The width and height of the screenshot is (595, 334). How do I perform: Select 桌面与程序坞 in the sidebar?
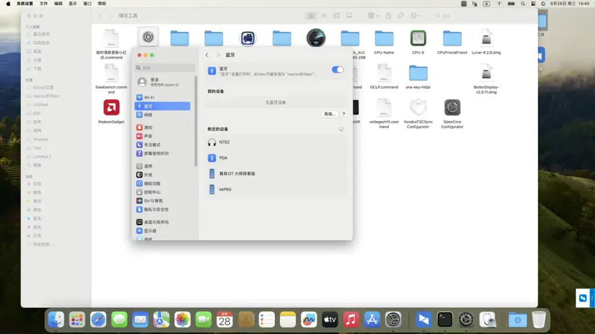pyautogui.click(x=163, y=222)
